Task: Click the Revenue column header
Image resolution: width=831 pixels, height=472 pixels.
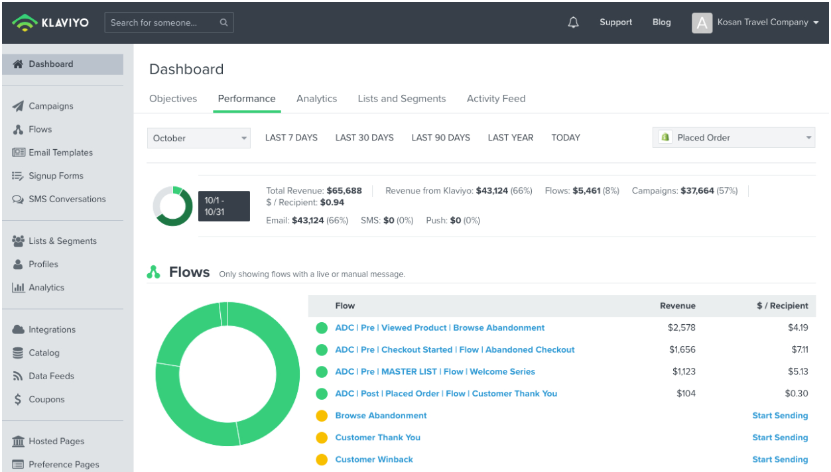Action: coord(677,306)
